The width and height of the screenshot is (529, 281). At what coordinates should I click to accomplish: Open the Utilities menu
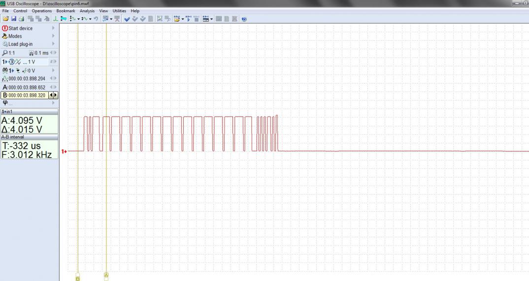pyautogui.click(x=119, y=11)
